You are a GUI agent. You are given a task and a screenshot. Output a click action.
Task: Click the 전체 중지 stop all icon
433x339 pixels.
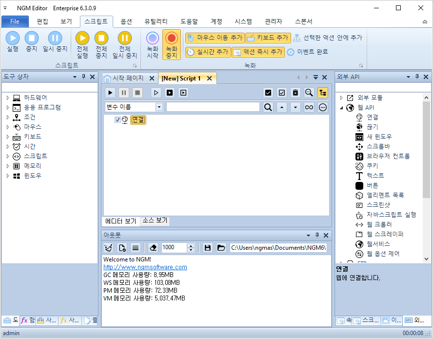[x=101, y=38]
